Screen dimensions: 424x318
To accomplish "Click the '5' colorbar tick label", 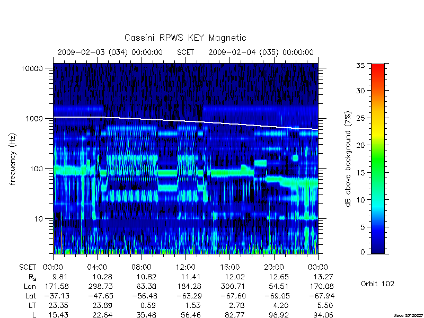I will (x=363, y=227).
